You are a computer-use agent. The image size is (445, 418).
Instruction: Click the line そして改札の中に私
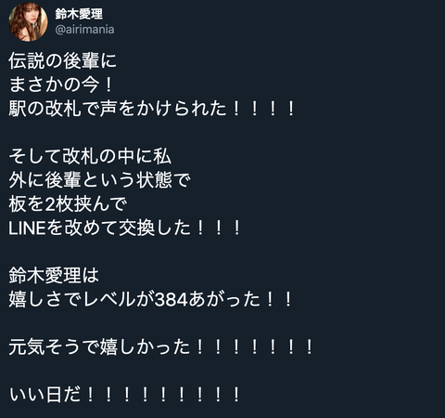coord(90,156)
